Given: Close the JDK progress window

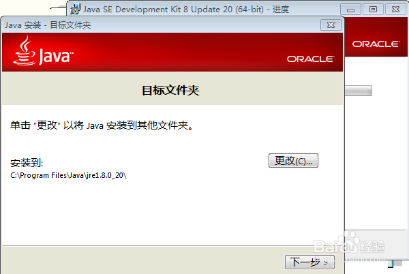Looking at the screenshot, I should pos(395,10).
